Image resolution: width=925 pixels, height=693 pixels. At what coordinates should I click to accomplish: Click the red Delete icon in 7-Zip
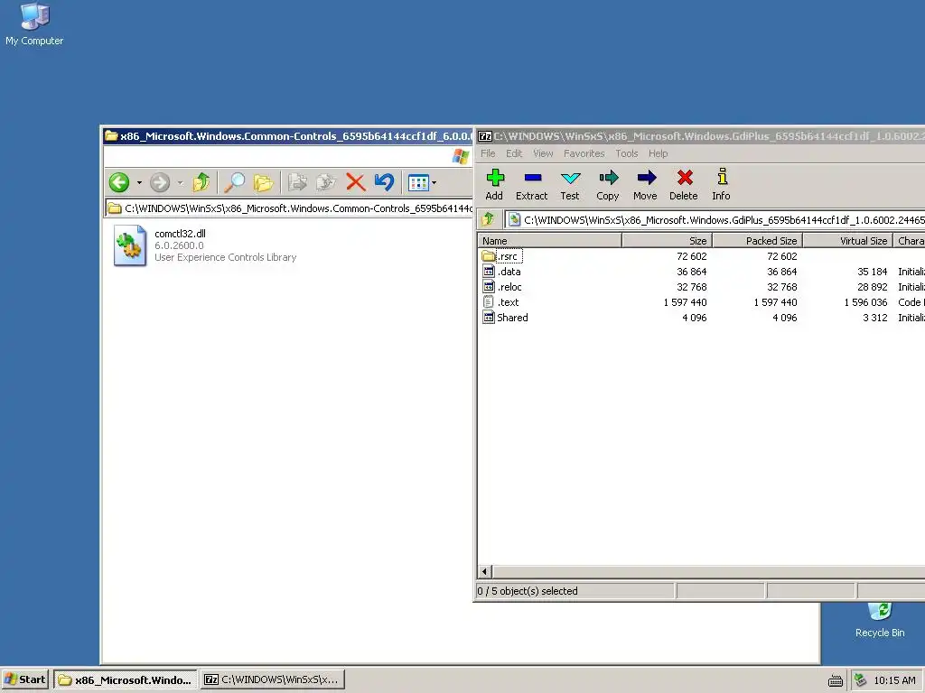point(684,184)
